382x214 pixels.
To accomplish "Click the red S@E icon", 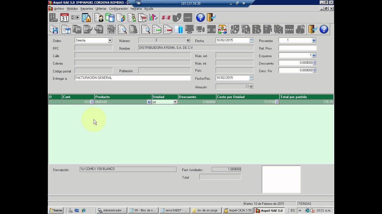I will click(166, 18).
